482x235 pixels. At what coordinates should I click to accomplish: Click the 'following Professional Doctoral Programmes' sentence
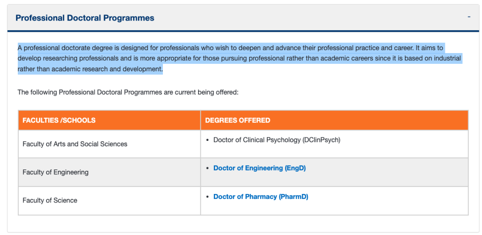coord(128,92)
